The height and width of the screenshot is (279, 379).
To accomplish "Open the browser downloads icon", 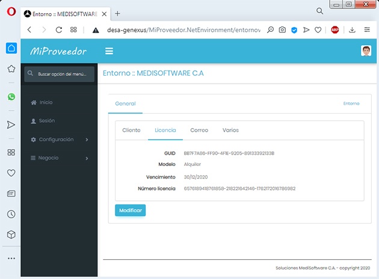I will coord(353,29).
